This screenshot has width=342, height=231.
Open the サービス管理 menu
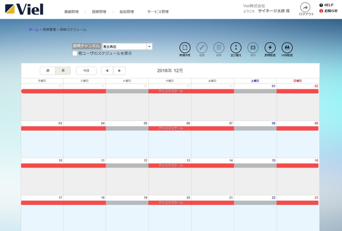(158, 12)
